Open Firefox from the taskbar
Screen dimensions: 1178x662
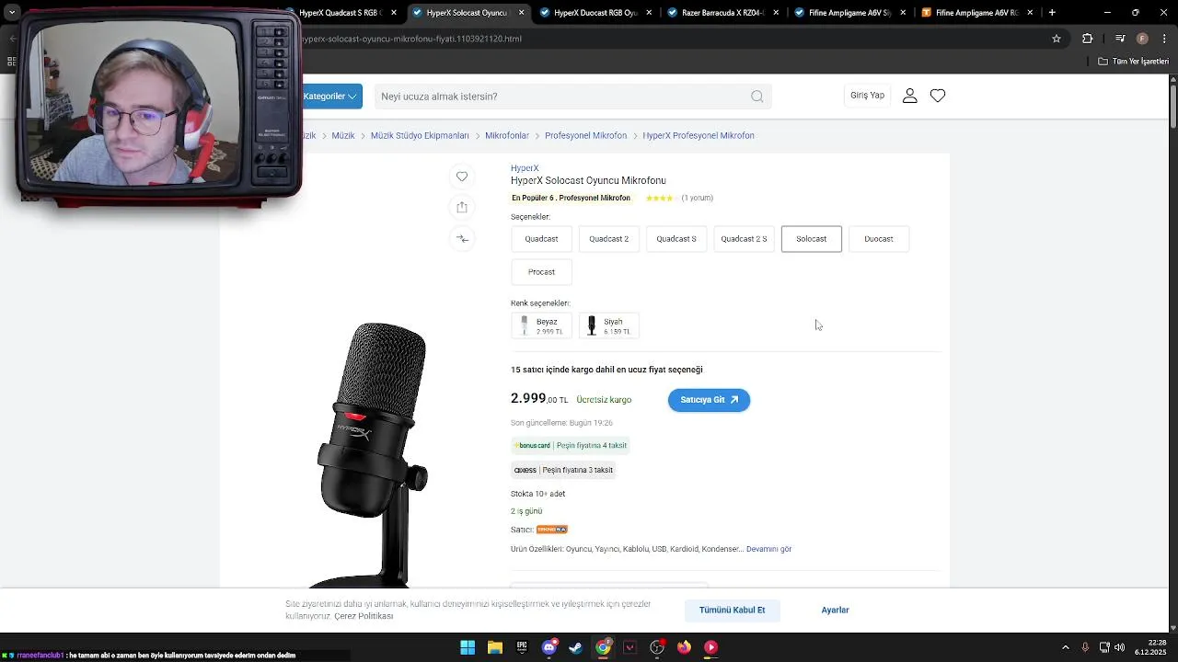(x=684, y=647)
